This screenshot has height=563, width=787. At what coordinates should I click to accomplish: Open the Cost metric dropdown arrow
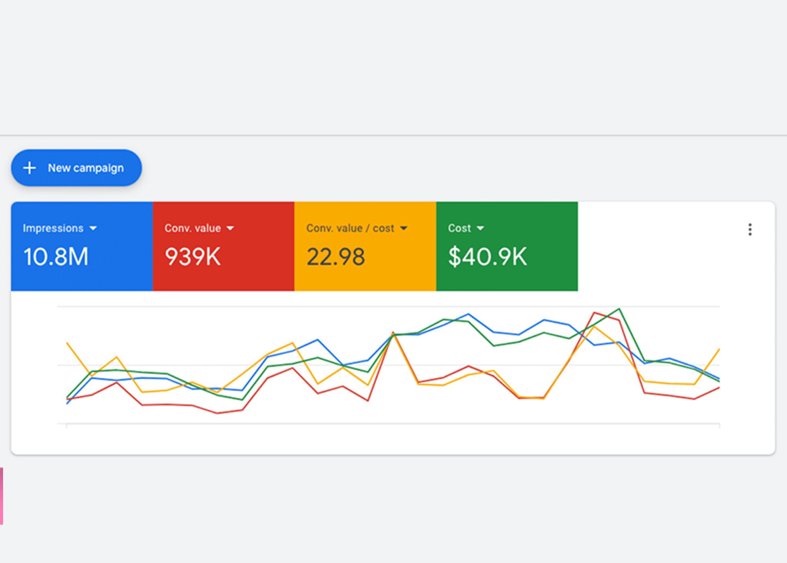(480, 228)
